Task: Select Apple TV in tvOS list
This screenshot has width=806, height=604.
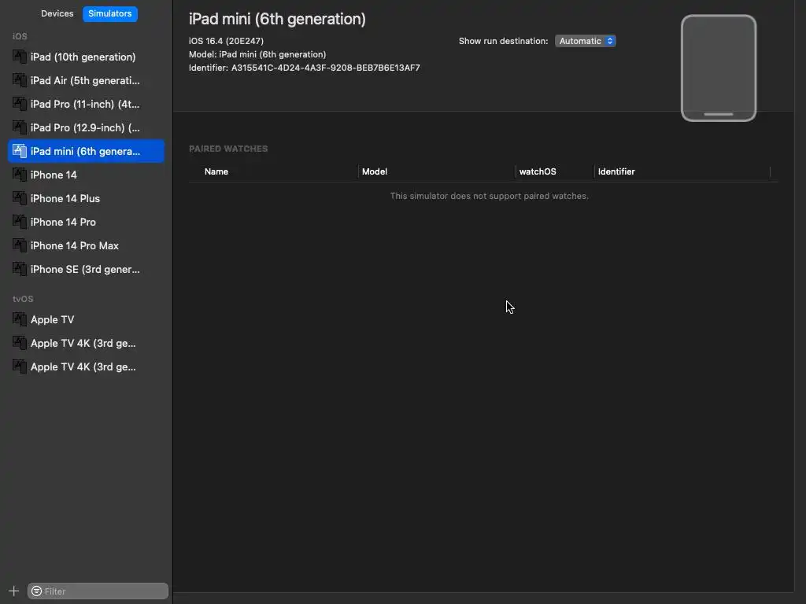Action: 87,319
